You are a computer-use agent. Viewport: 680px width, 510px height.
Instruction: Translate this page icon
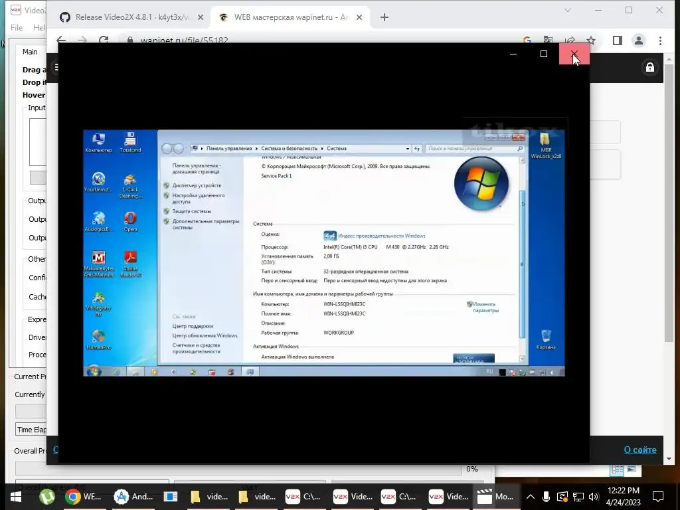tap(549, 40)
